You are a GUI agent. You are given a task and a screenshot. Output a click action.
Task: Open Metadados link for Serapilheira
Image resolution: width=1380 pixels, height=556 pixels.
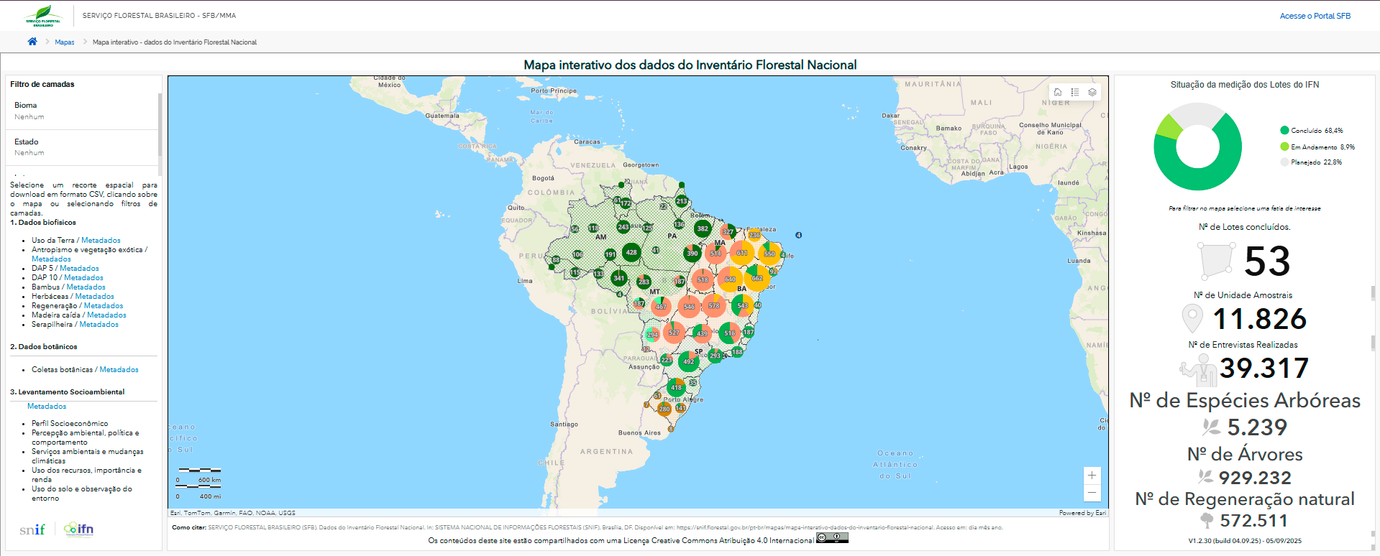click(x=99, y=325)
